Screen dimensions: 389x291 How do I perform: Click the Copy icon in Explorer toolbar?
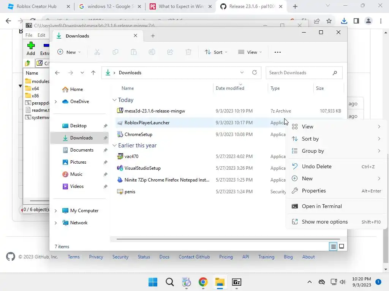click(115, 52)
